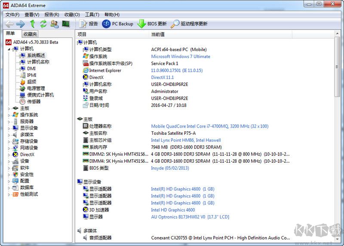Click the users icon in toolbar

tap(55, 24)
